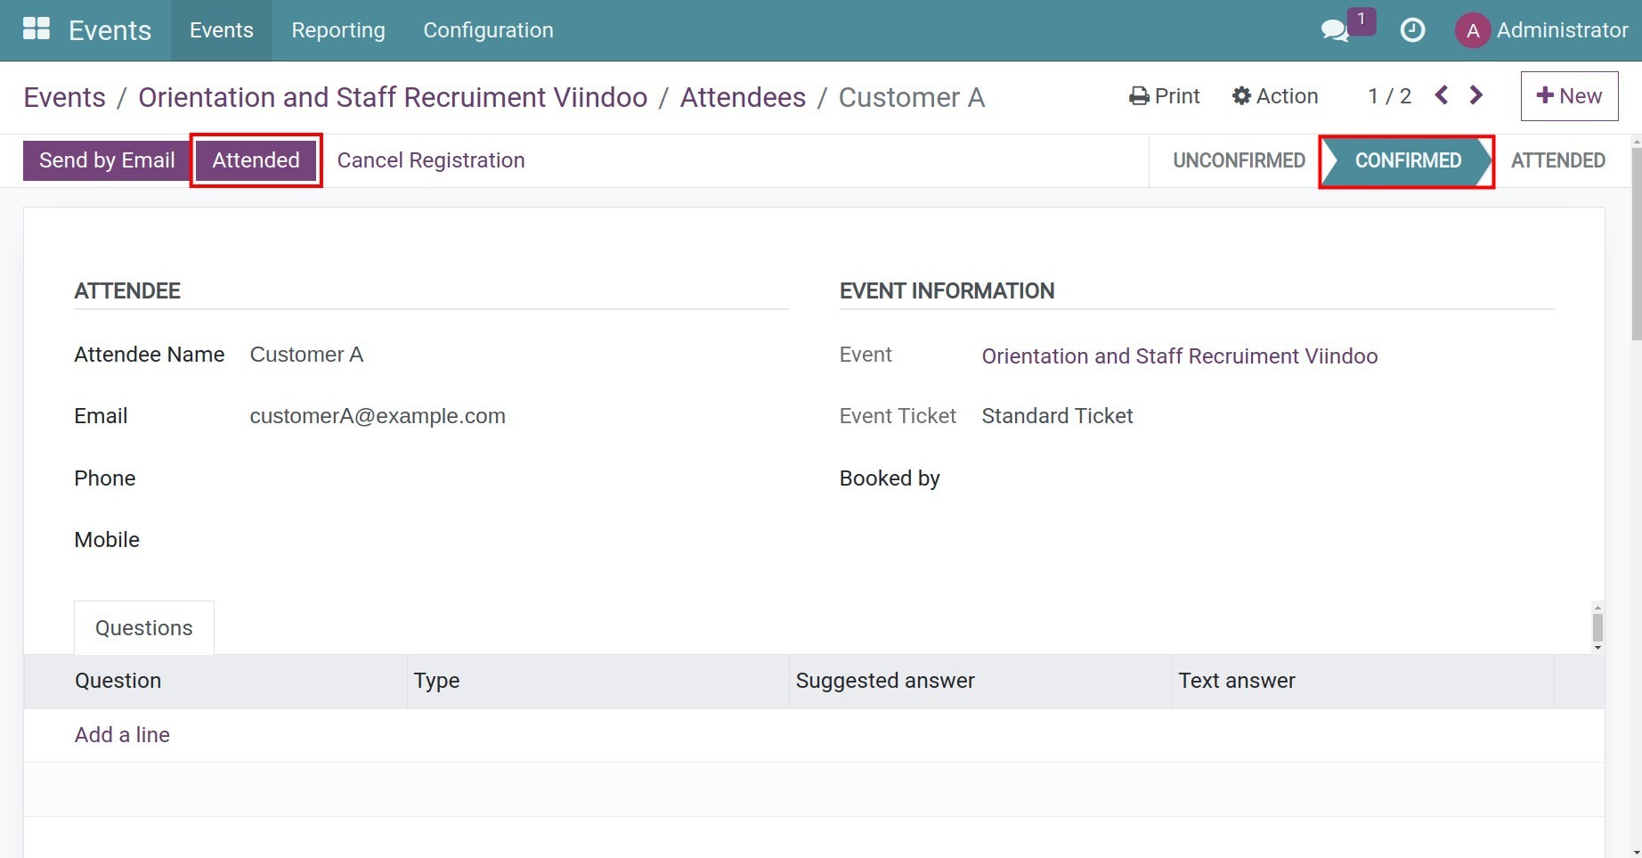Click Add a line link

click(x=122, y=735)
